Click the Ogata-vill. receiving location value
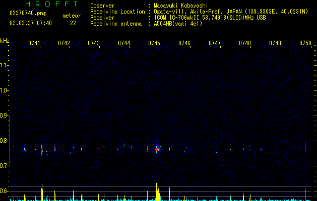The width and height of the screenshot is (317, 201). [231, 12]
